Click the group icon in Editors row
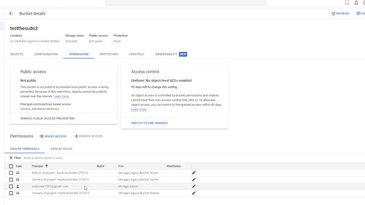The image size is (365, 205). click(x=18, y=173)
